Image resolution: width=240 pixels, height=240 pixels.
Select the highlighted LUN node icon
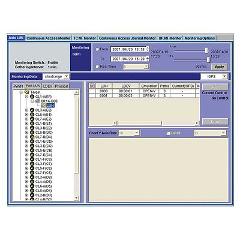pyautogui.click(x=43, y=106)
